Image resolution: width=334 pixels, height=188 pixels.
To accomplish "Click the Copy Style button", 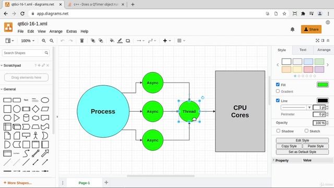I will coord(289,146).
